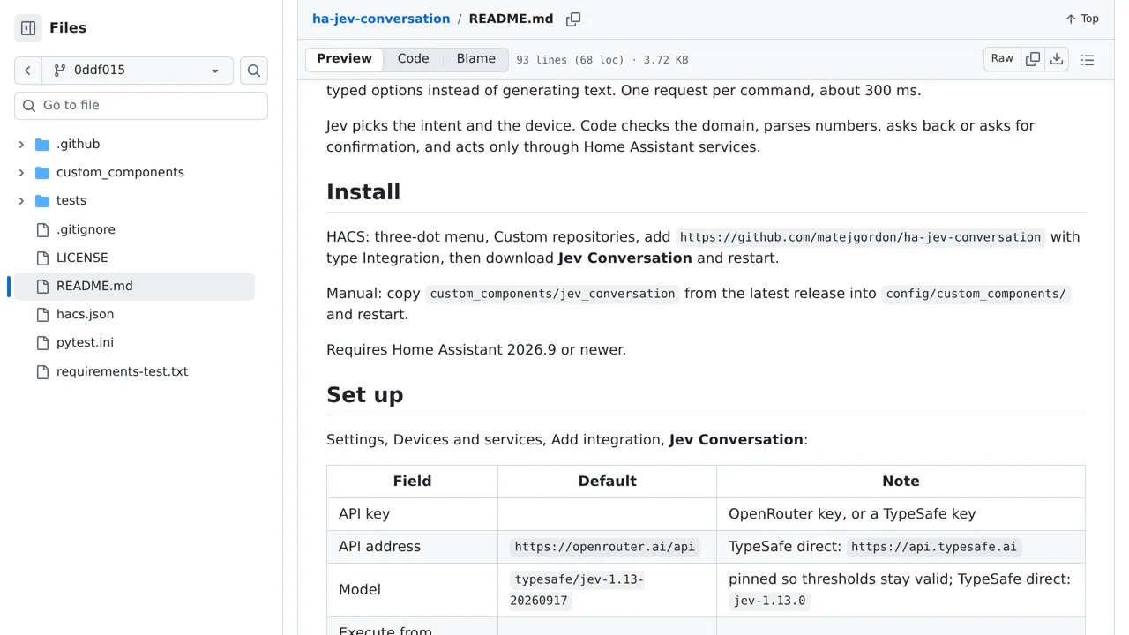
Task: Click the Field column header
Action: pos(412,482)
